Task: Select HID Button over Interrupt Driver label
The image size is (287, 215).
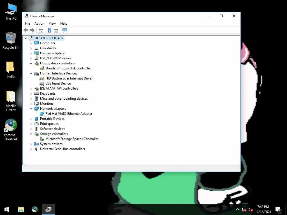Action: coord(69,78)
